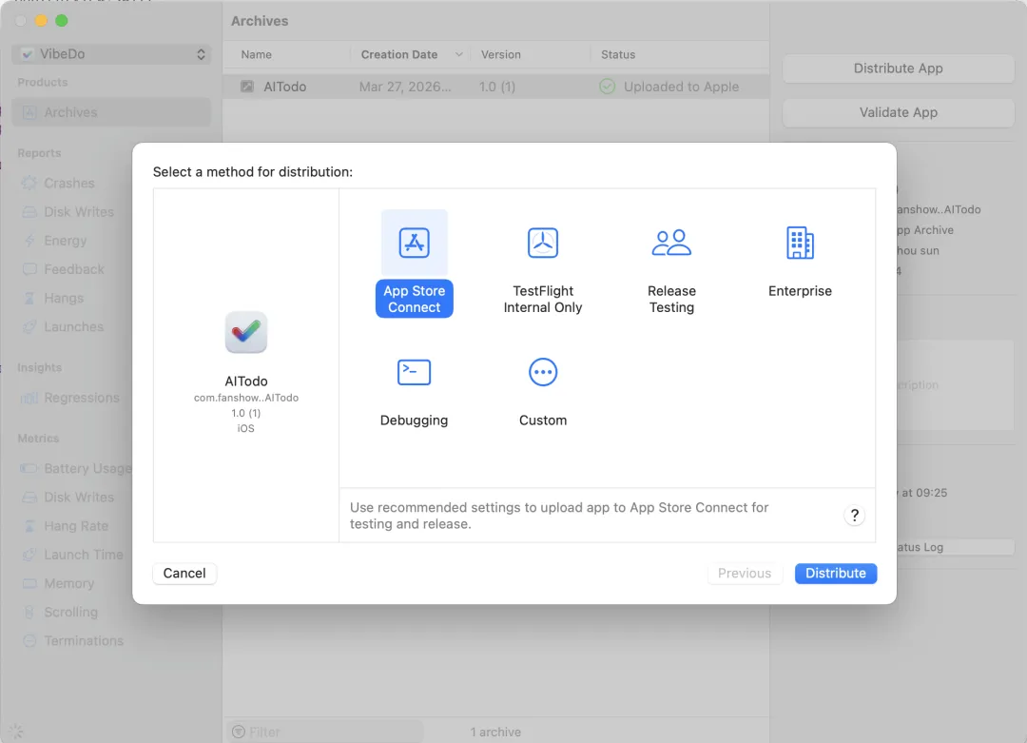
Task: Sort archives by Version column
Action: [500, 54]
